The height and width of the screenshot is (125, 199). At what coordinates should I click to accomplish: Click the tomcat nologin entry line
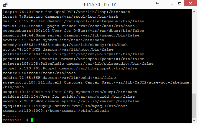coord(55,111)
